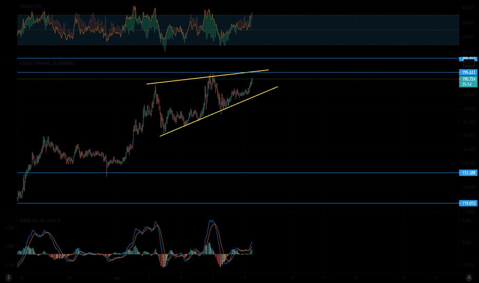Click the 146.000 value on price scale
This screenshot has height=283, width=479.
coord(469,150)
